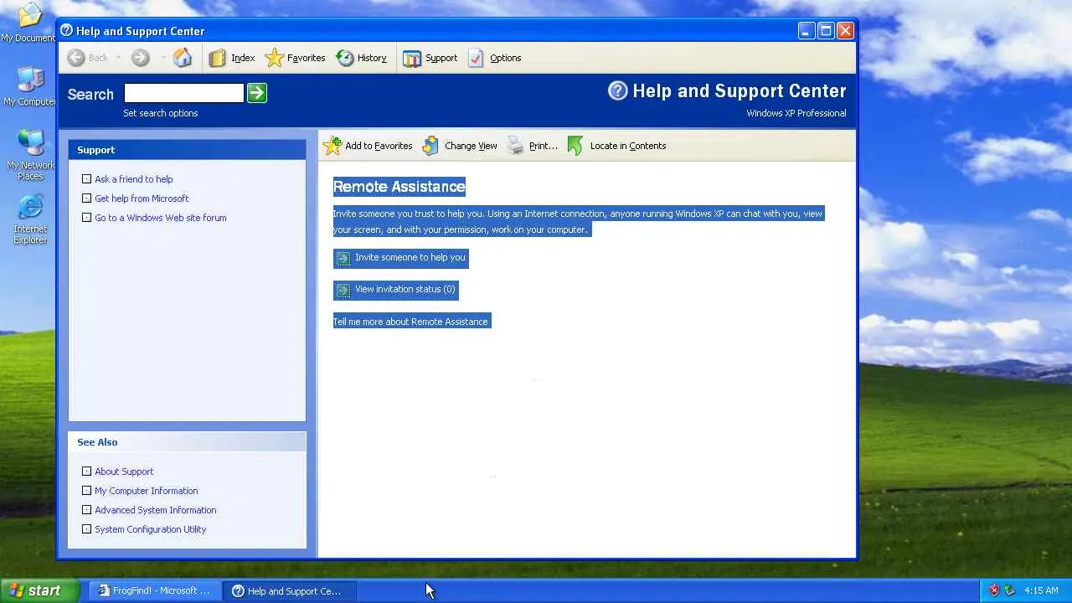This screenshot has width=1072, height=603.
Task: Add this page to Favorites
Action: (x=368, y=146)
